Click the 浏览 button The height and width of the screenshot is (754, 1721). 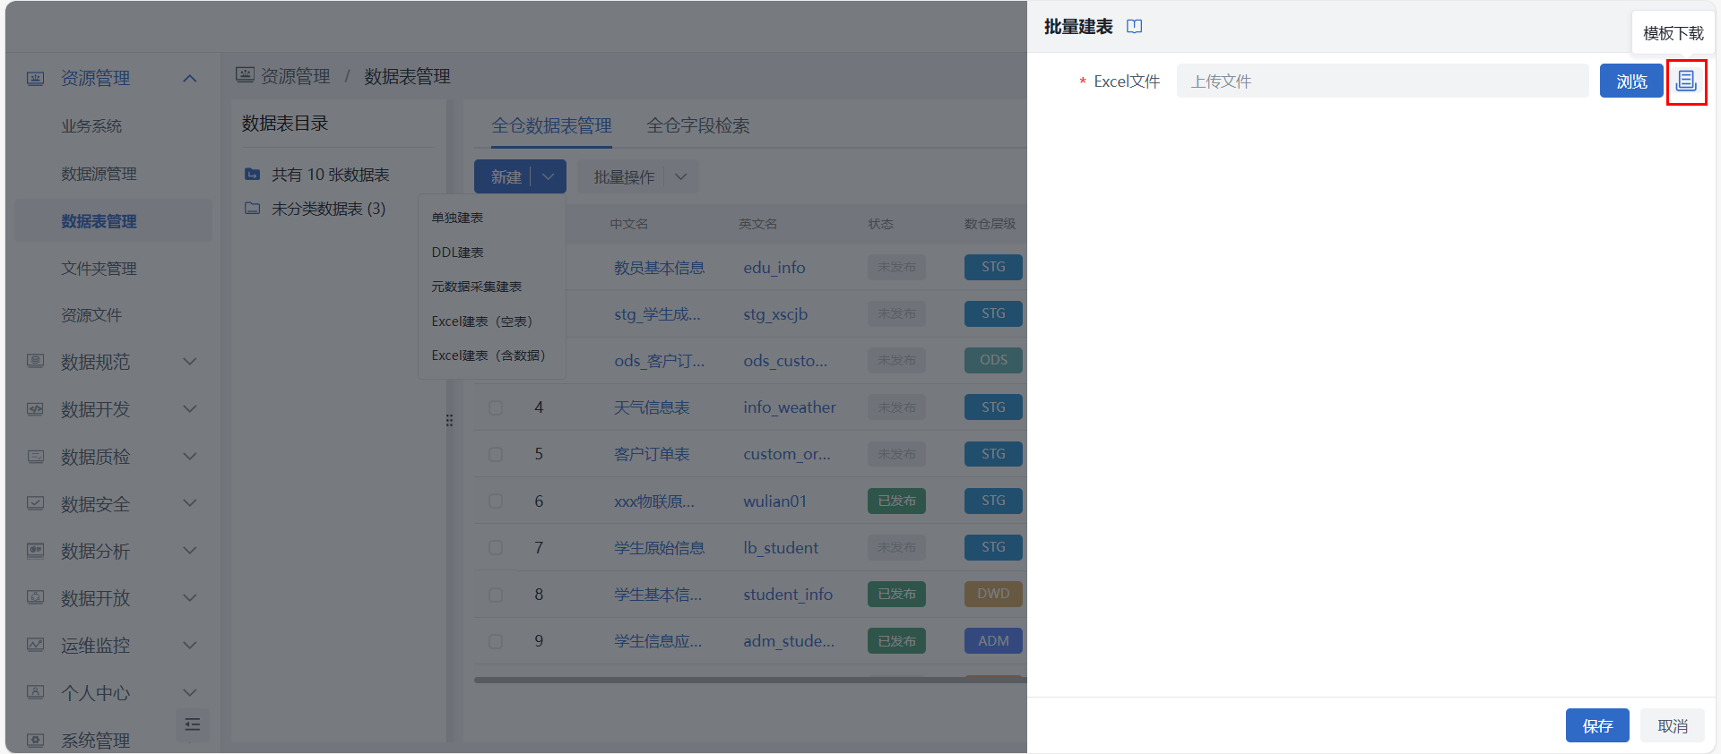point(1631,81)
